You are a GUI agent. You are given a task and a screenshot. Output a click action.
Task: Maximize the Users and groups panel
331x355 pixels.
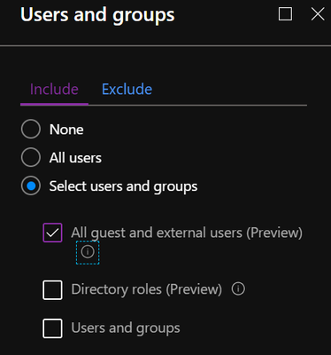(x=285, y=14)
